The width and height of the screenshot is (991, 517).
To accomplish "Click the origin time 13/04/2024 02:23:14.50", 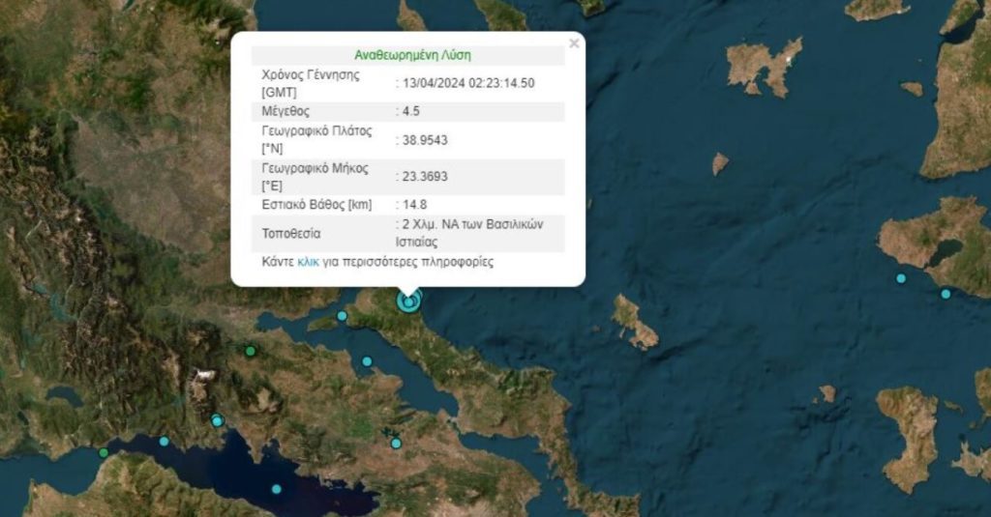I will click(x=468, y=83).
